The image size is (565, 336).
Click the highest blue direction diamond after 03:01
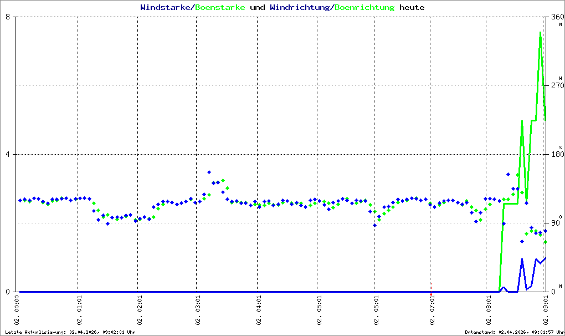pyautogui.click(x=209, y=172)
